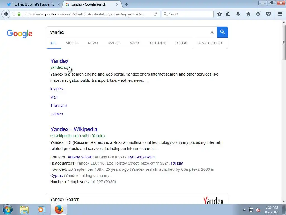Show hidden tray icons arrow
Viewport: 286px width, 215px height.
pos(244,210)
